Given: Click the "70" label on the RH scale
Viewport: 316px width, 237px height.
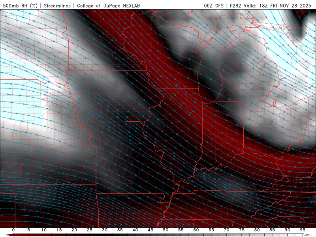Looking at the screenshot, I should point(226,230).
